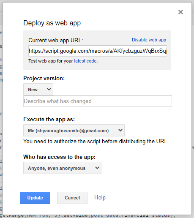Click the chevron on the Me email selector
Viewport: 194px width, 218px height.
(120, 130)
